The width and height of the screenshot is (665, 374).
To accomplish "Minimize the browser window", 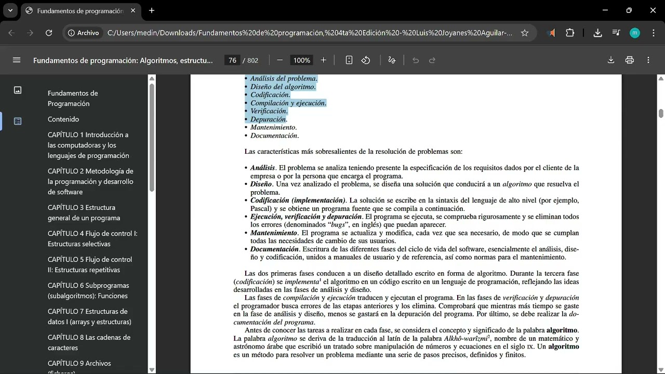I will point(605,10).
